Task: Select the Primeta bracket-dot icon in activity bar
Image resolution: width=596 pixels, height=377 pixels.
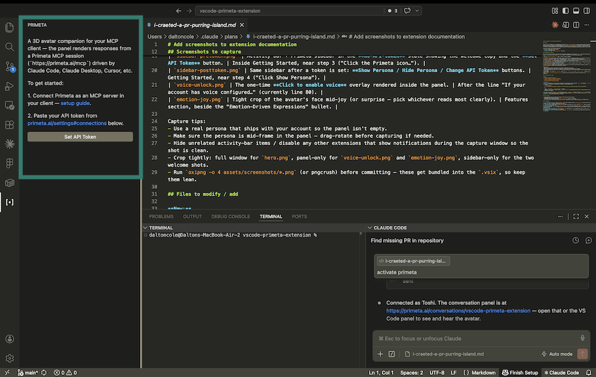Action: [x=9, y=202]
